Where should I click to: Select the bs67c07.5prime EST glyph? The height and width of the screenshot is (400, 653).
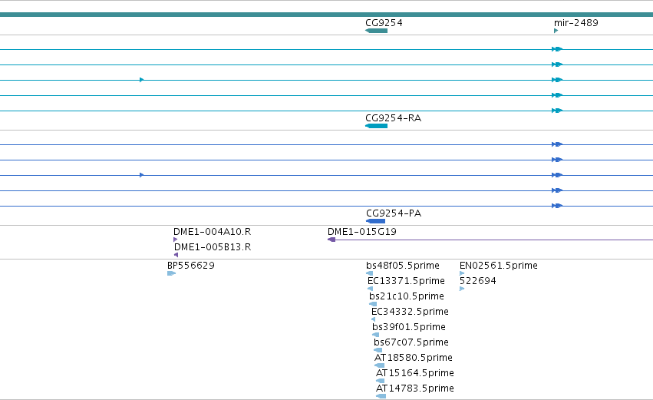tap(378, 350)
